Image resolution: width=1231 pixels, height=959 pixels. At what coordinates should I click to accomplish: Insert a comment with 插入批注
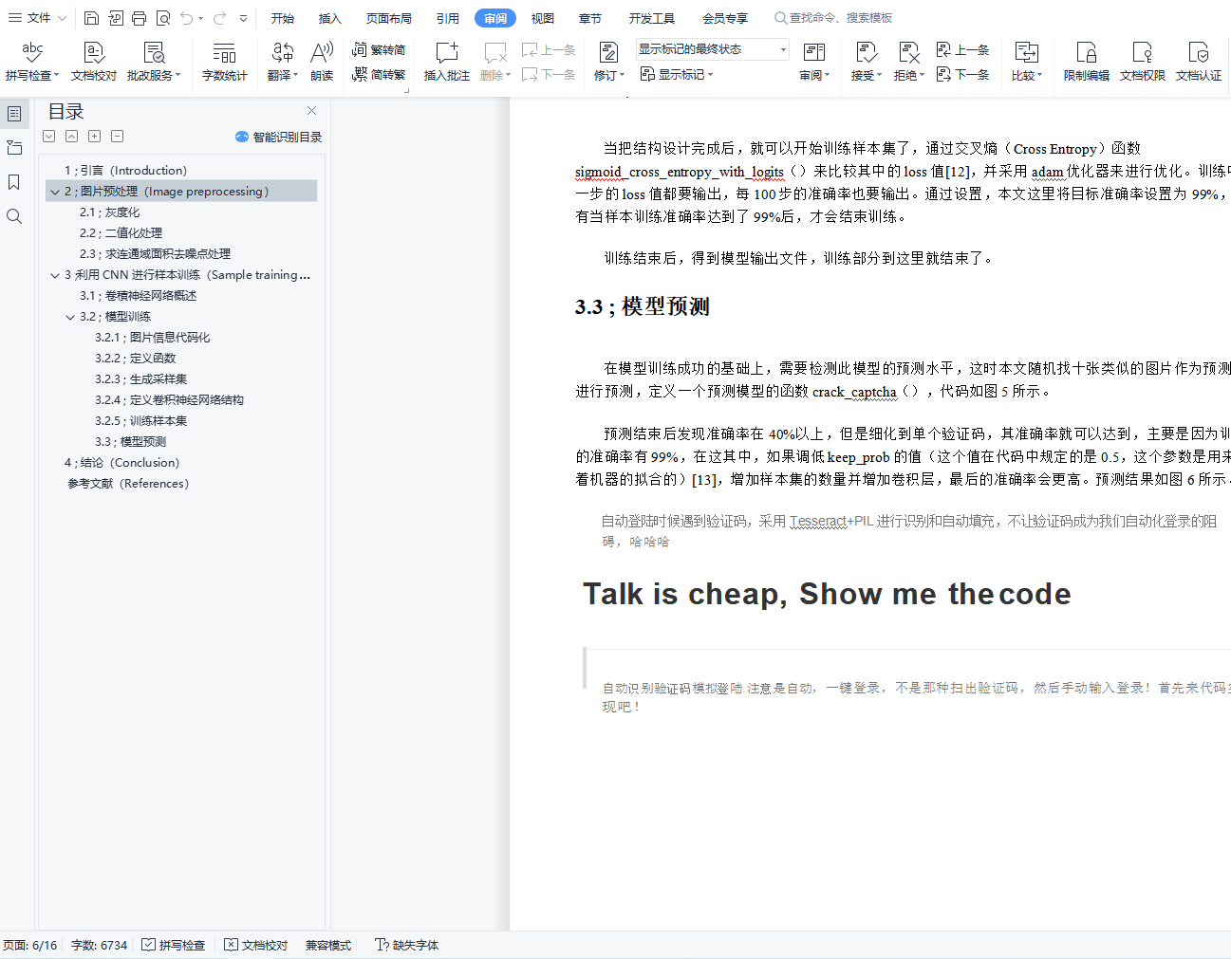tap(446, 61)
